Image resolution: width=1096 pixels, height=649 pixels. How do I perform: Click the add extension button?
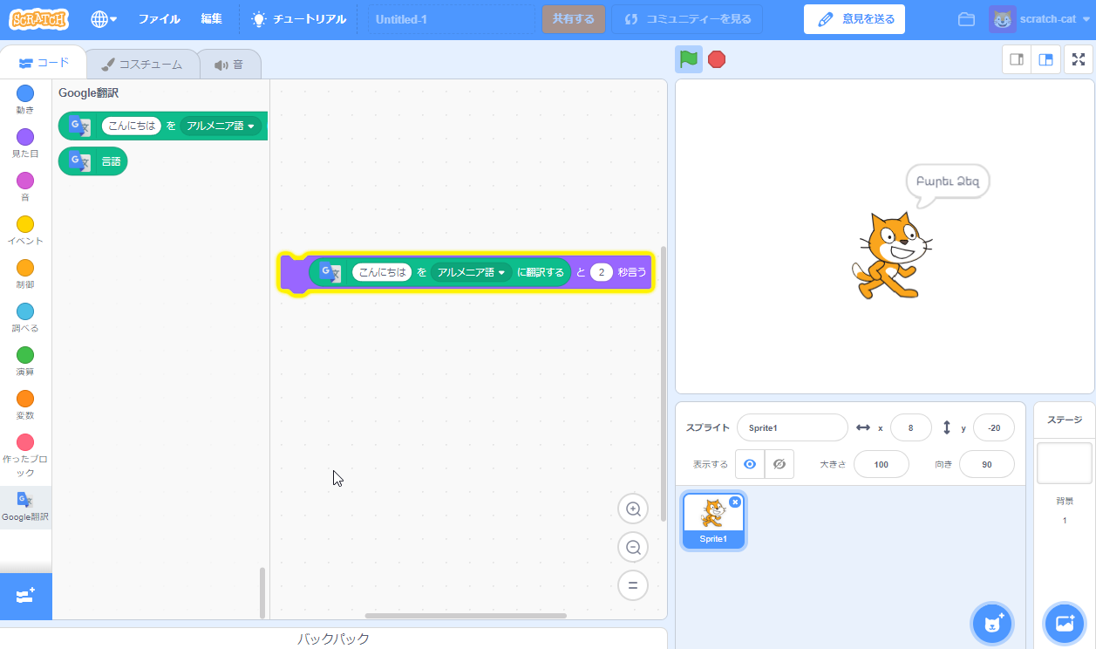pyautogui.click(x=26, y=596)
